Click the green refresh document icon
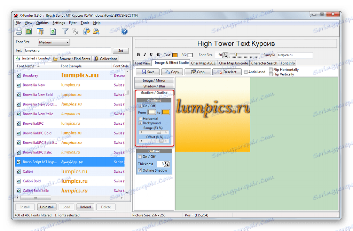353x231 pixels. click(53, 32)
